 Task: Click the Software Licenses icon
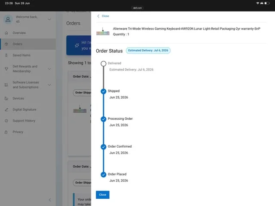tap(6, 85)
